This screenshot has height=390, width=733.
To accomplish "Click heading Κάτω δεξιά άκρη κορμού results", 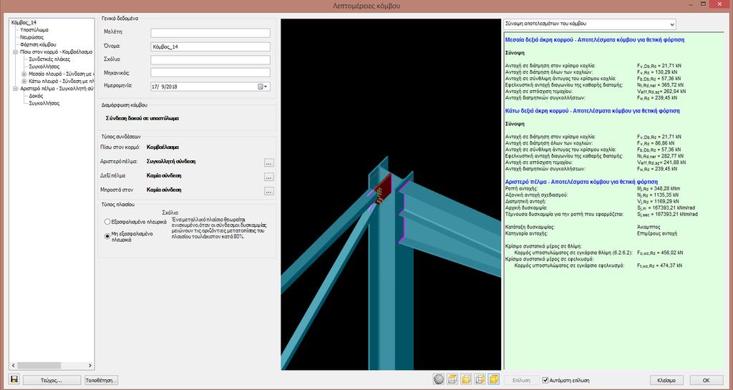I will tap(592, 111).
